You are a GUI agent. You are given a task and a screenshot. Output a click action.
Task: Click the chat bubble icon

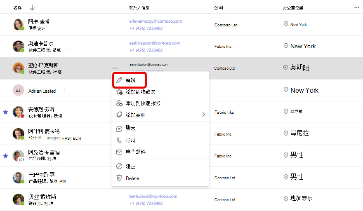coord(119,129)
